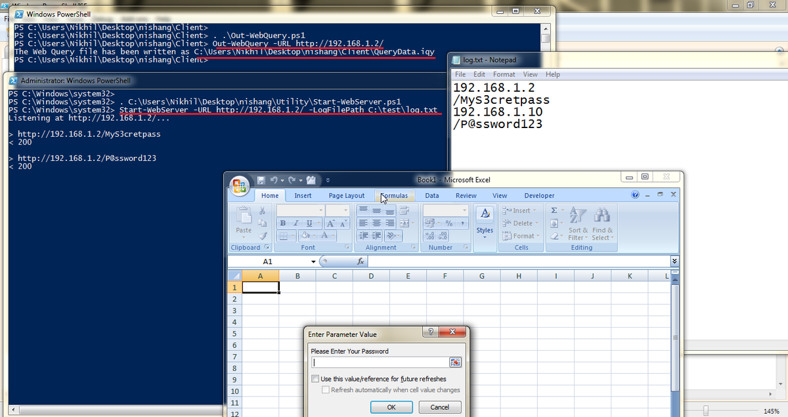Open the Help menu in Notepad
Screen dimensions: 788x417
553,74
